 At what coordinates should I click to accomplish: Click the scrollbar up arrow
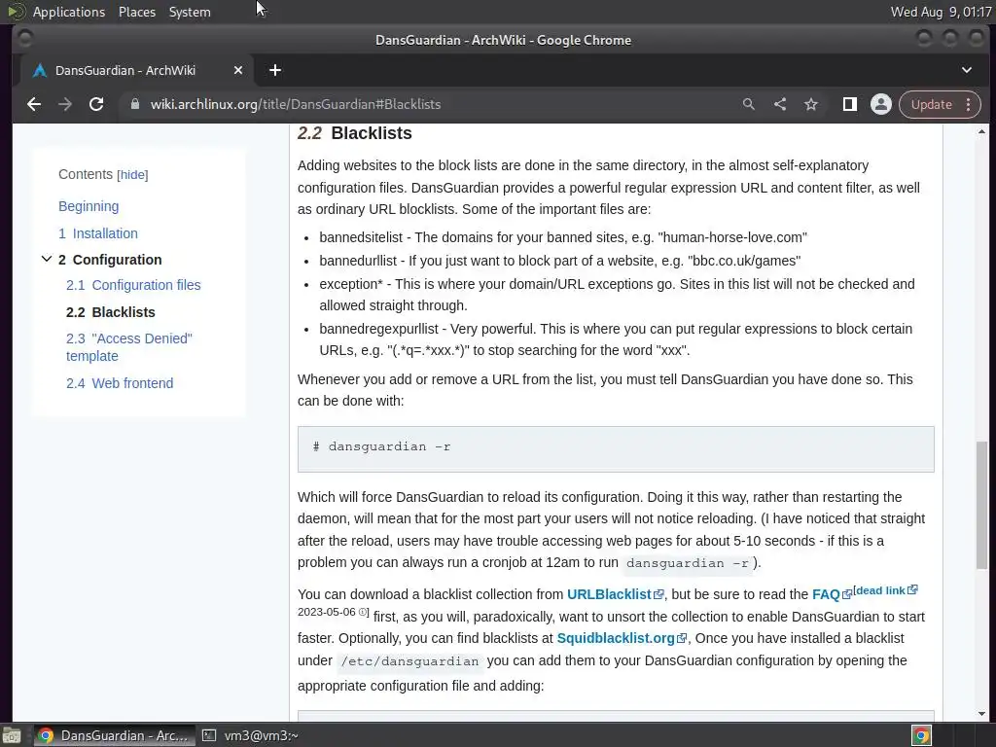(982, 131)
